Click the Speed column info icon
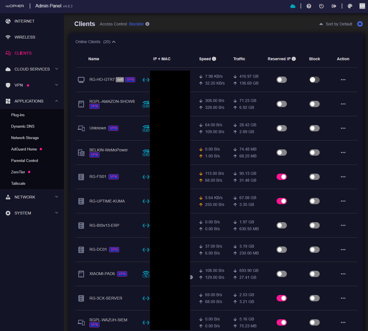Image resolution: width=368 pixels, height=331 pixels. 214,59
